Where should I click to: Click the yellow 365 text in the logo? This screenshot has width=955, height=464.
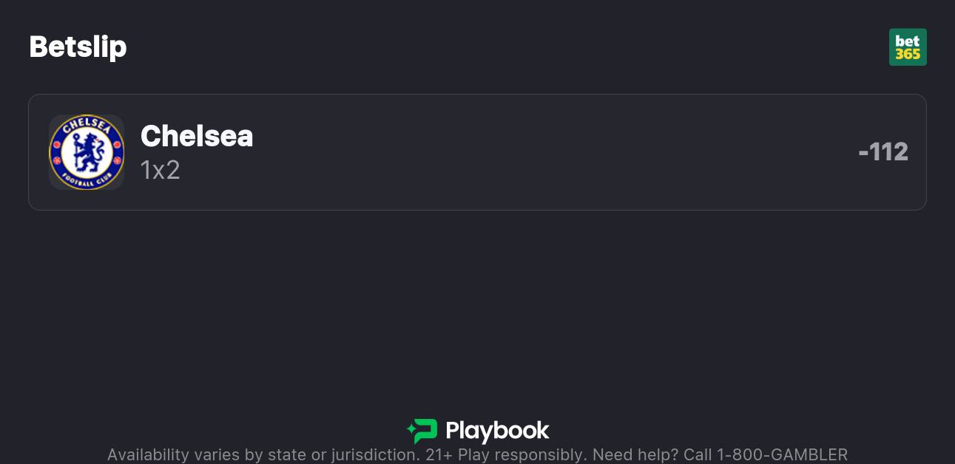click(908, 55)
